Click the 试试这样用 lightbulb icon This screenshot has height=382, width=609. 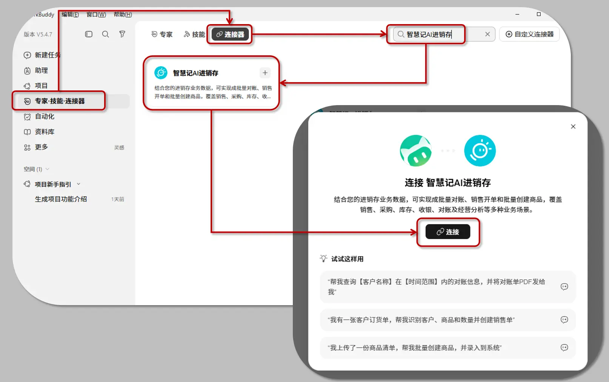pos(323,258)
